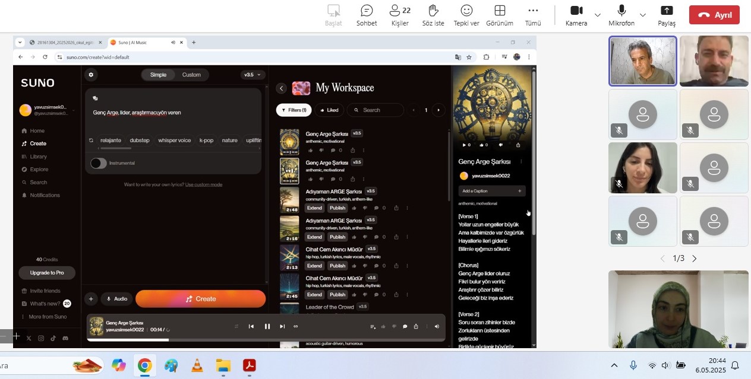The width and height of the screenshot is (751, 379).
Task: Pause the playing Genç Arge Şarkısı
Action: point(267,326)
